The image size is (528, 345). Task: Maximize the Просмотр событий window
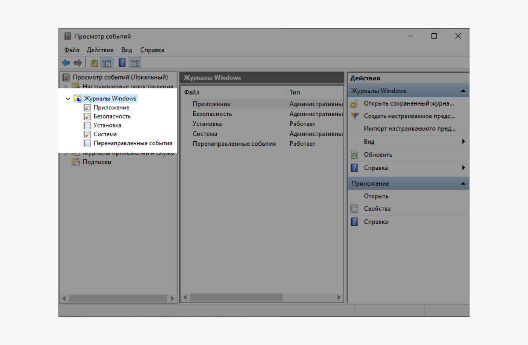pos(434,36)
